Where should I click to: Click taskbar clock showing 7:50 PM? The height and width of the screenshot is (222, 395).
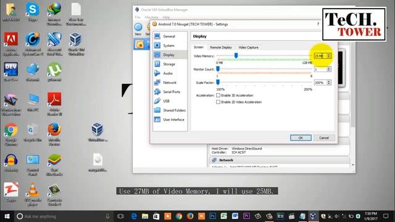370,216
